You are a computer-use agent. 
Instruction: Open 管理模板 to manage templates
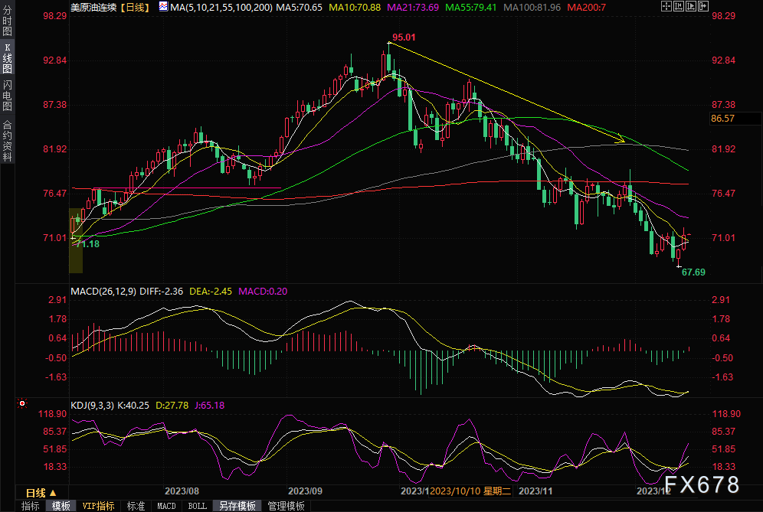(x=286, y=506)
